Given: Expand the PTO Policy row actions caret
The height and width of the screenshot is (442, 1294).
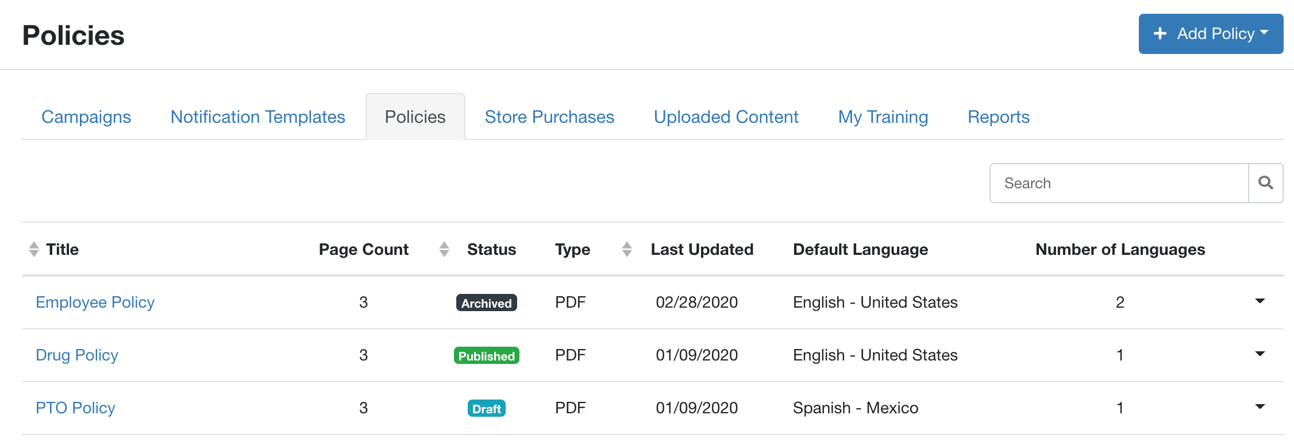Looking at the screenshot, I should (1260, 407).
